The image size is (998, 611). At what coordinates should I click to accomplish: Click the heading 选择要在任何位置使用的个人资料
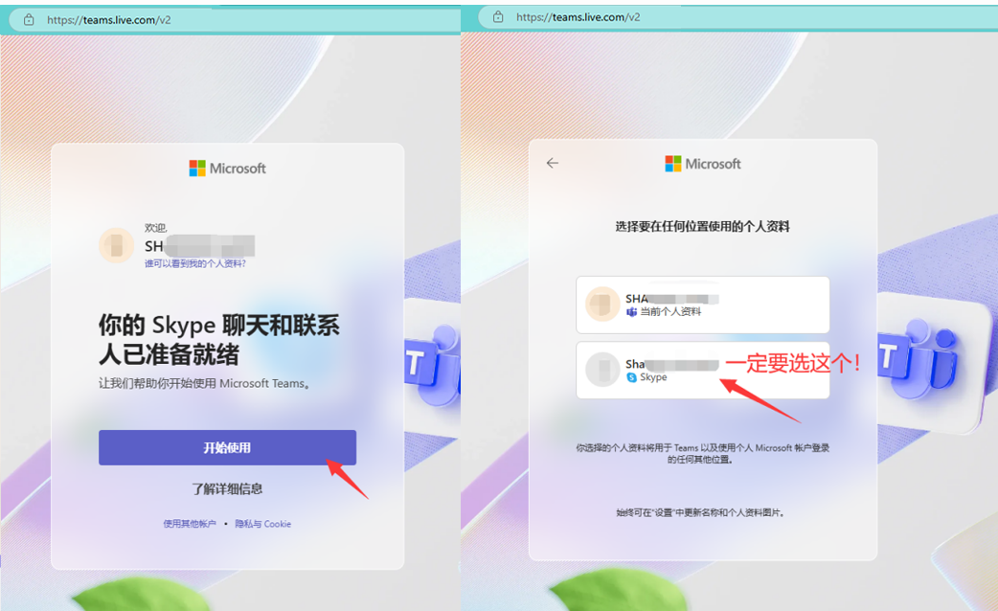coord(703,227)
